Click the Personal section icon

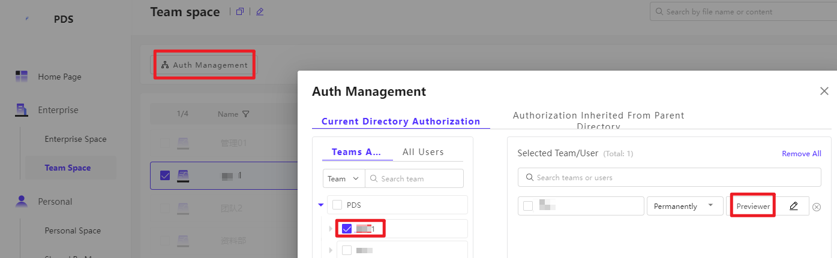(x=22, y=201)
